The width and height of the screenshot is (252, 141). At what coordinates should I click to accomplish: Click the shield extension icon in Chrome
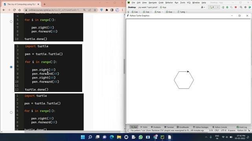(102, 10)
